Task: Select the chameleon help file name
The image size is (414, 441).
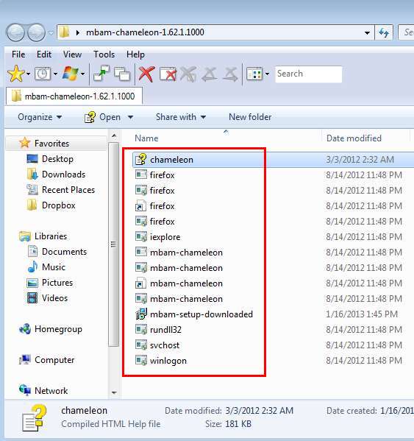Action: (x=171, y=160)
